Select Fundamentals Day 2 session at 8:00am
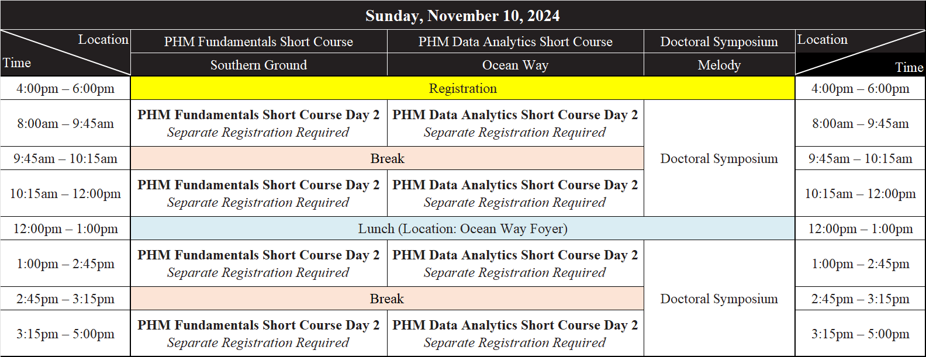Viewport: 926px width, 357px height. (x=258, y=123)
